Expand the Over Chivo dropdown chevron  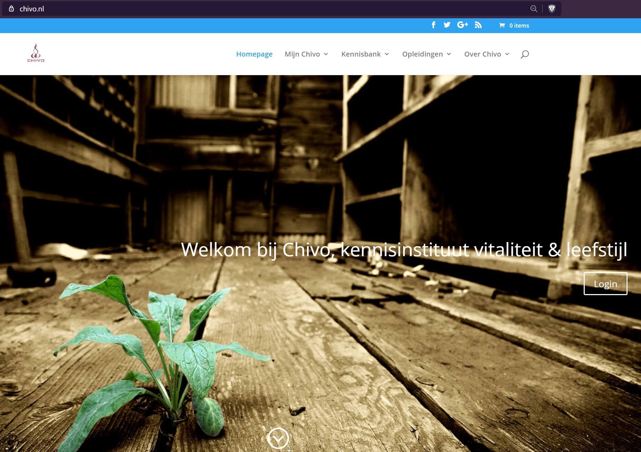(507, 54)
